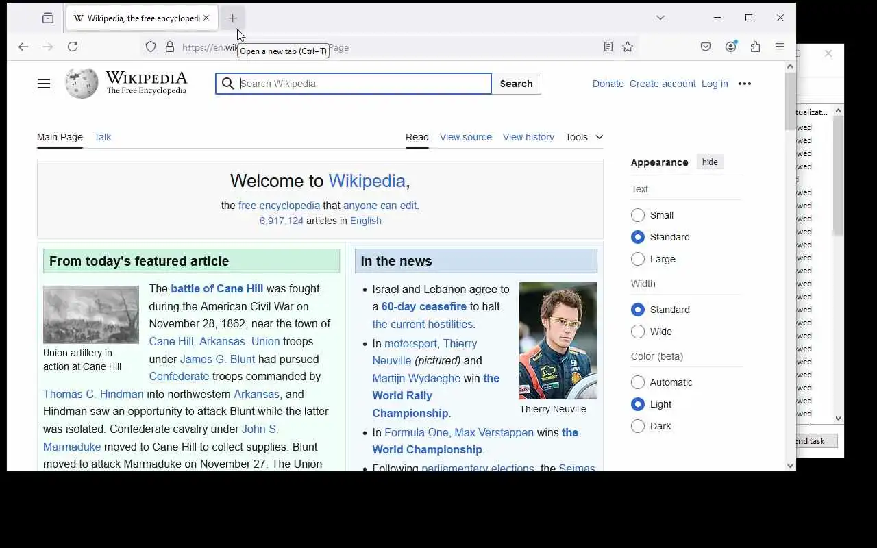877x548 pixels.
Task: Select Light color mode
Action: coord(638,404)
